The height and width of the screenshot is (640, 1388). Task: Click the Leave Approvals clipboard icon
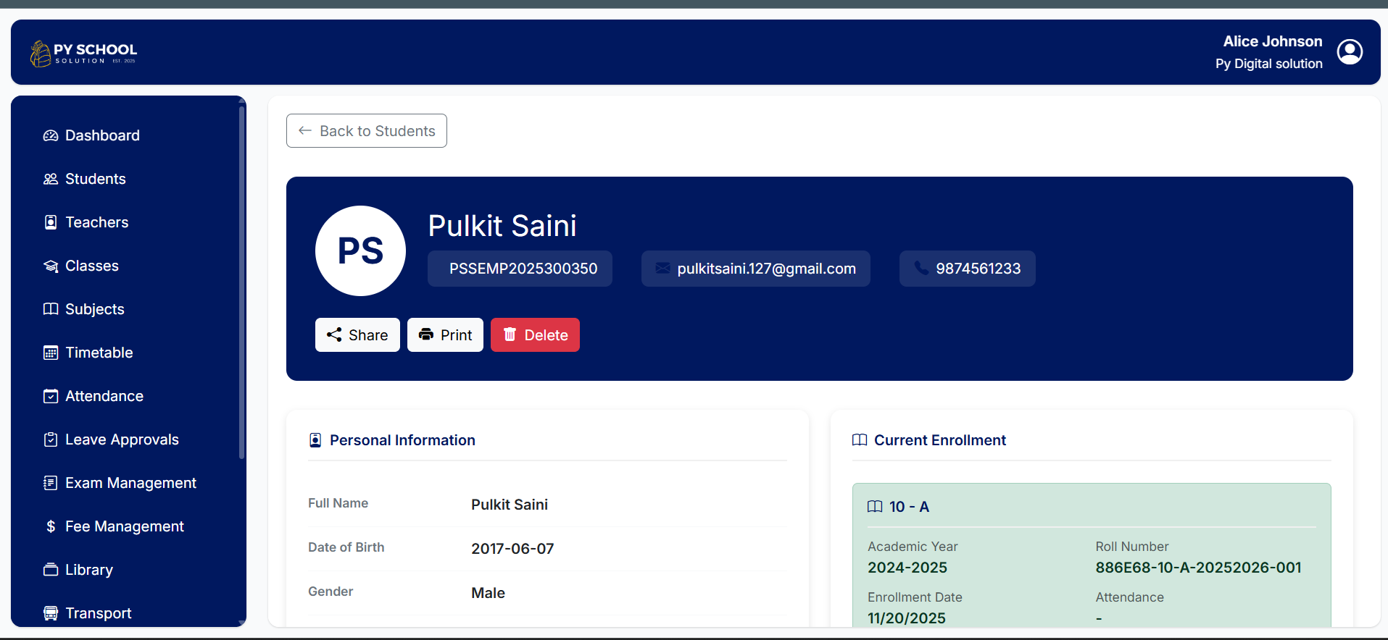[51, 439]
